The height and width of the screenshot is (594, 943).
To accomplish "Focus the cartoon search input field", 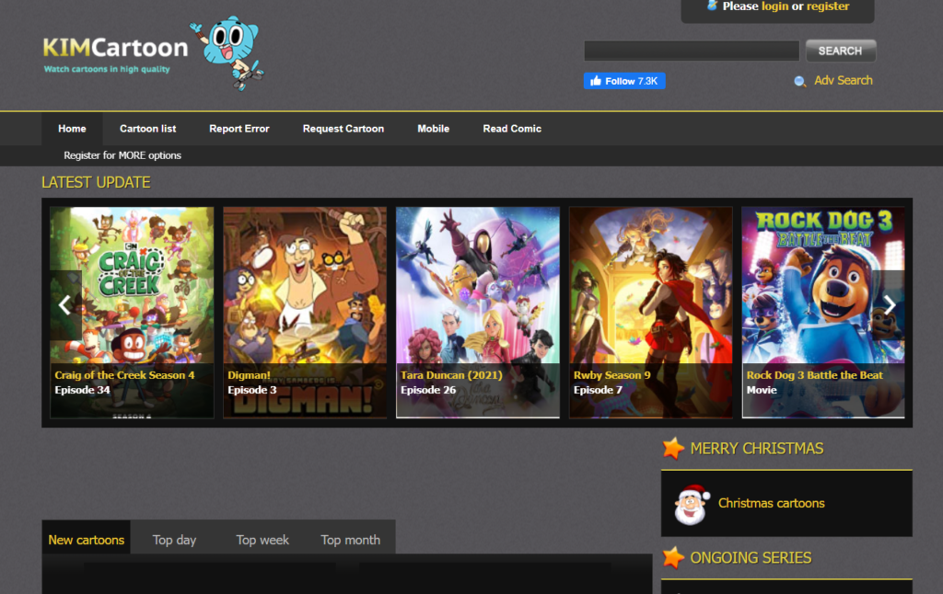I will 692,51.
